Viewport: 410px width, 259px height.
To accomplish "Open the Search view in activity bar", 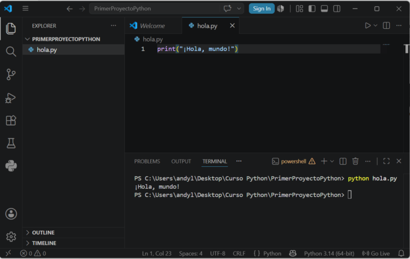I will click(x=11, y=51).
